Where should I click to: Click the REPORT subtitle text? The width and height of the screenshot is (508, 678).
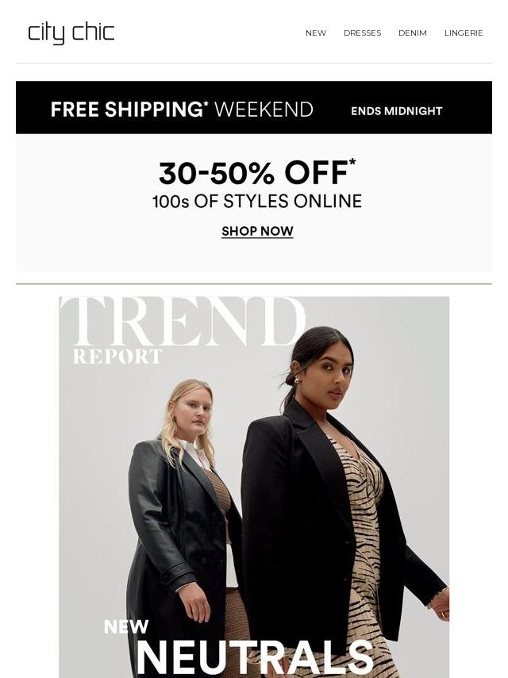coord(117,356)
